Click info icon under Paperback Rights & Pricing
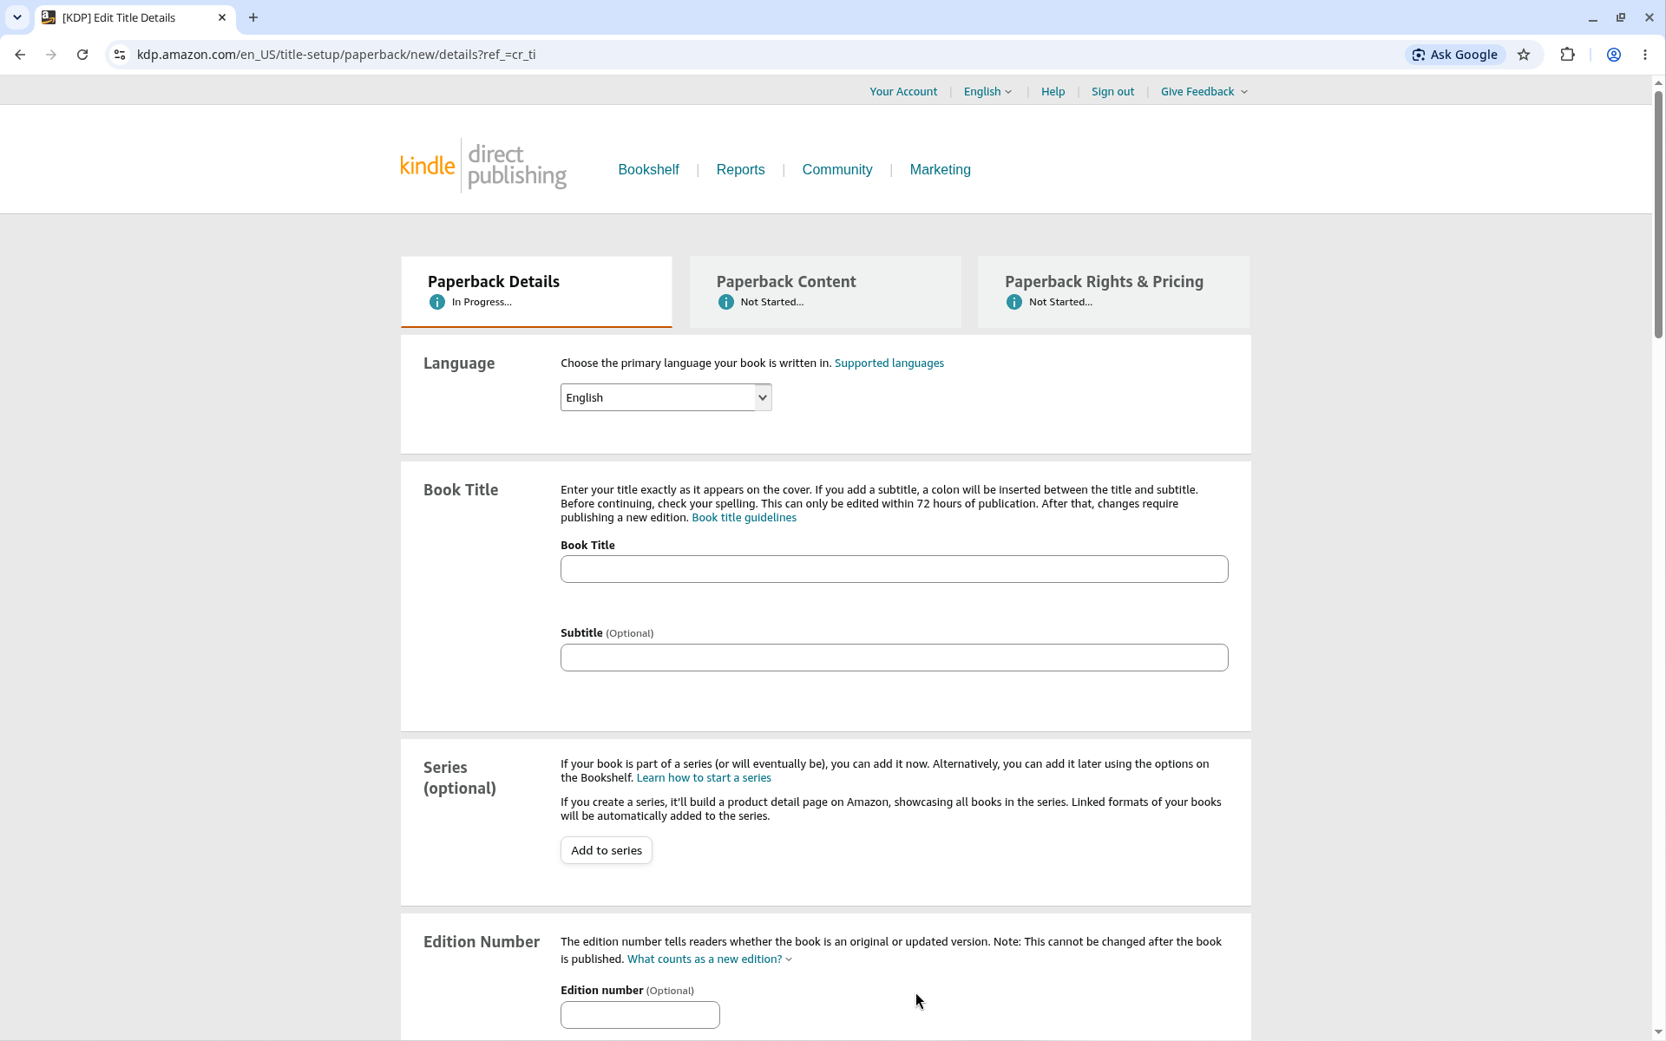Viewport: 1666px width, 1041px height. [x=1014, y=302]
